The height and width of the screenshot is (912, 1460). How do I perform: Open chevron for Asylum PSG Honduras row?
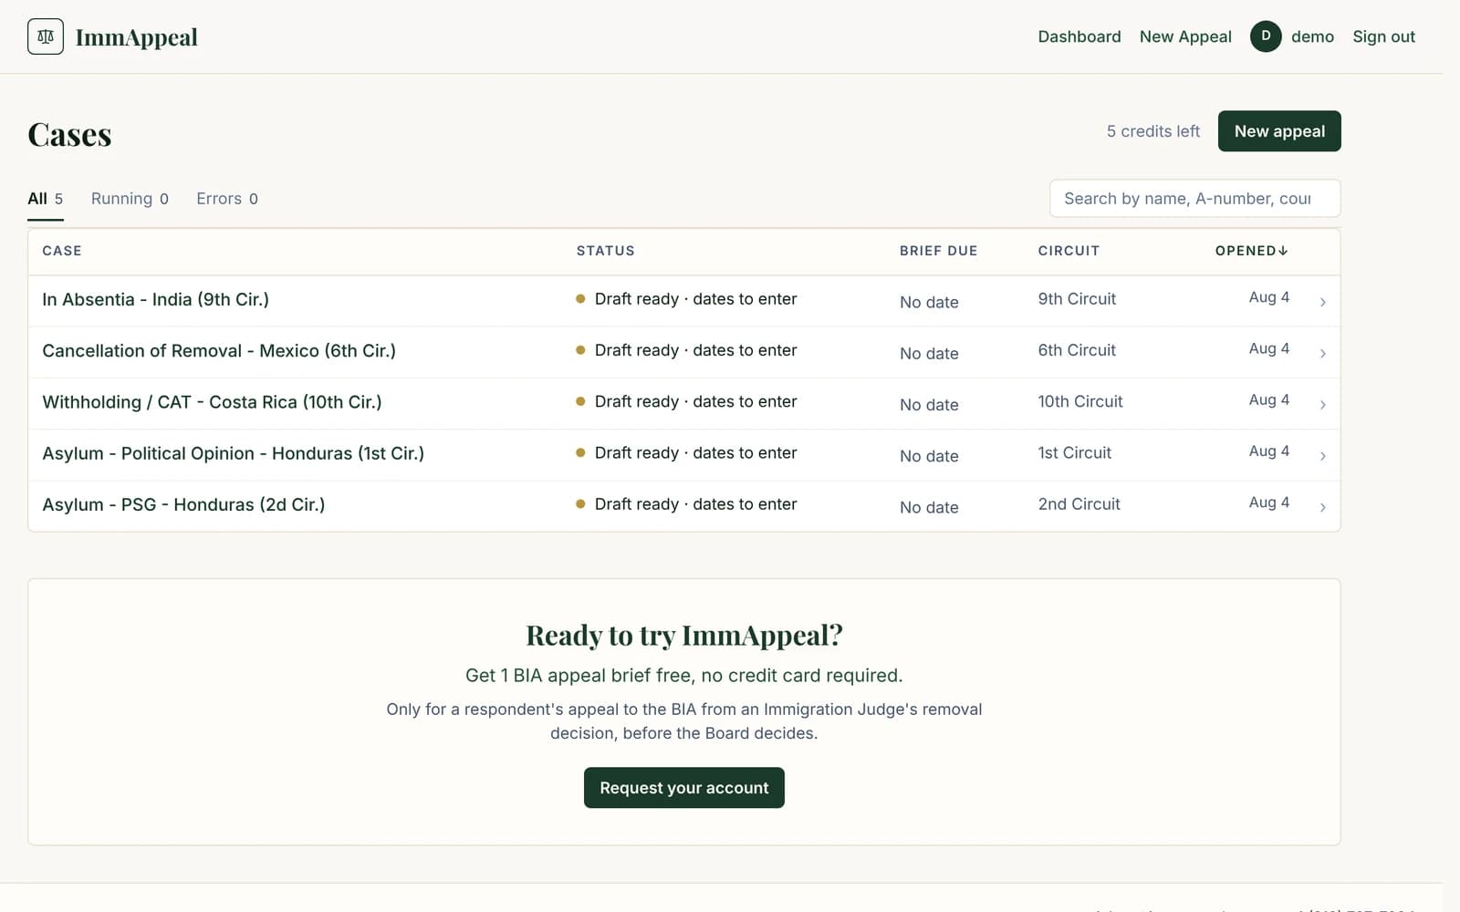(x=1322, y=507)
